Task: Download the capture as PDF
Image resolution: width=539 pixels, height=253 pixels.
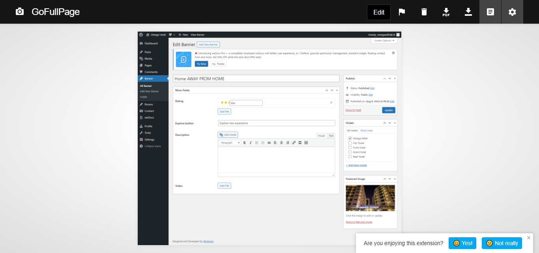Action: (x=446, y=12)
